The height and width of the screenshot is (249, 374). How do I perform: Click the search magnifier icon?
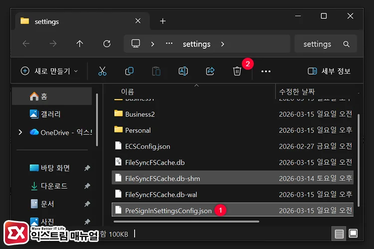pyautogui.click(x=347, y=44)
